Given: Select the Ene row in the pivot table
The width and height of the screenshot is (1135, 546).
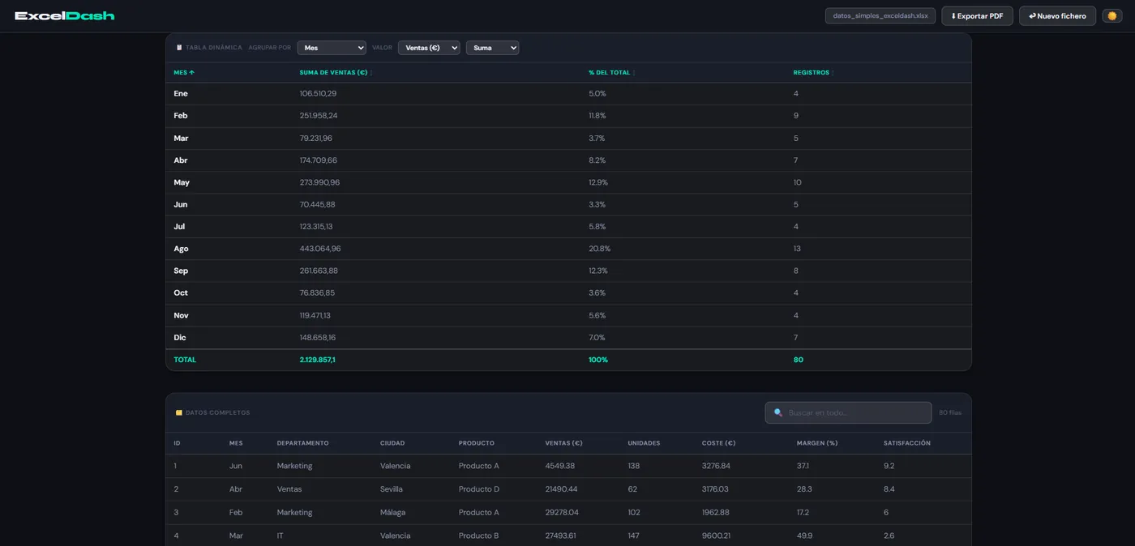Looking at the screenshot, I should [568, 93].
